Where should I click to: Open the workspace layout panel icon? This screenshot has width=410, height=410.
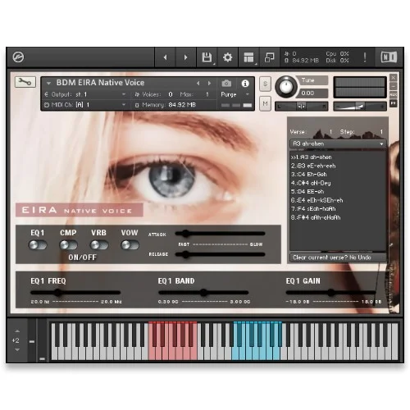tap(248, 57)
